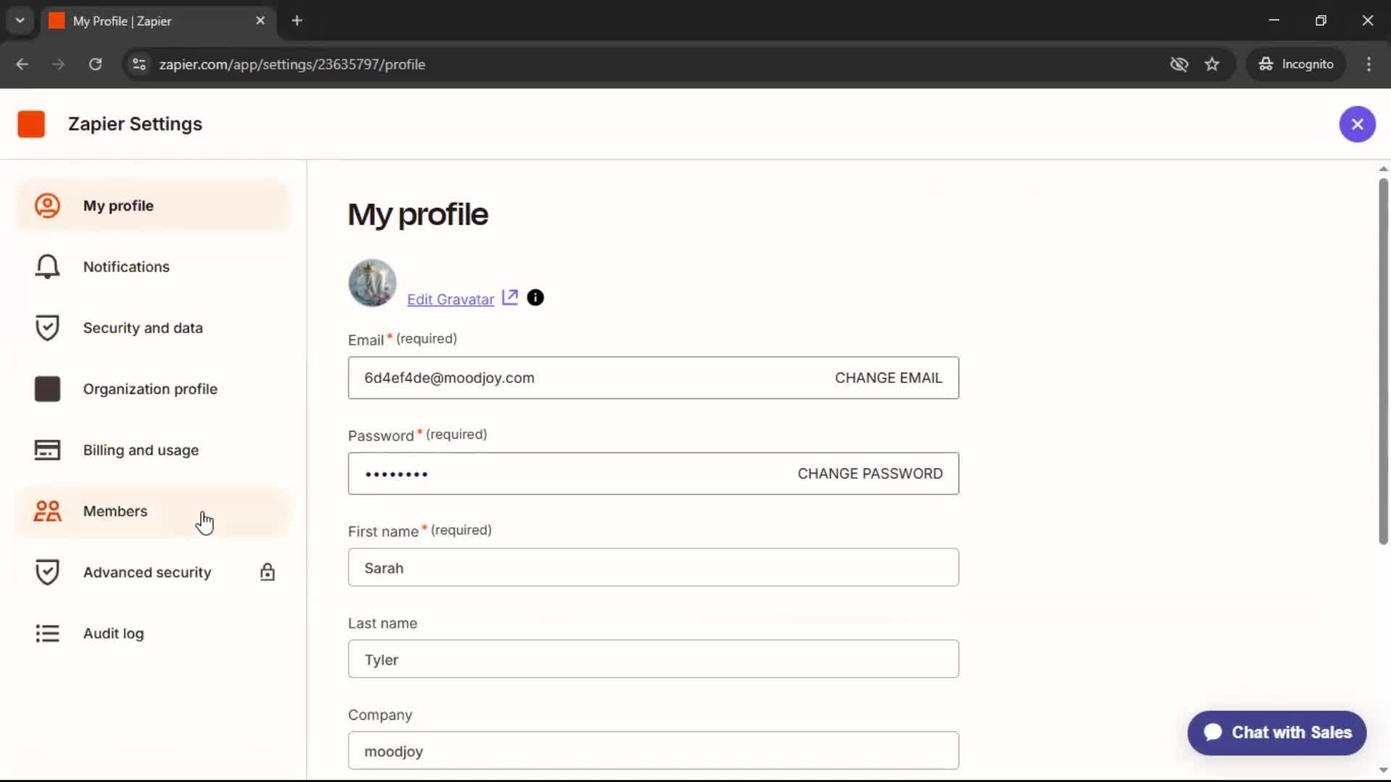Image resolution: width=1391 pixels, height=782 pixels.
Task: Click the First name field containing Sarah
Action: click(653, 568)
